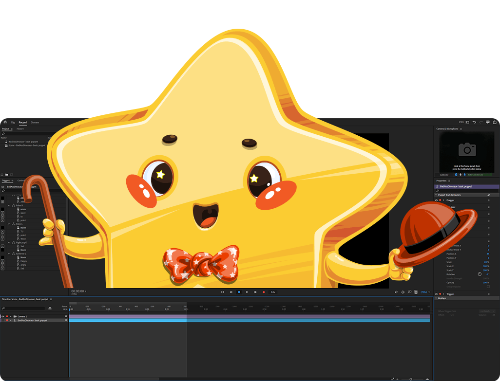Image resolution: width=500 pixels, height=381 pixels.
Task: Click the refresh scene icon
Action: [396, 292]
